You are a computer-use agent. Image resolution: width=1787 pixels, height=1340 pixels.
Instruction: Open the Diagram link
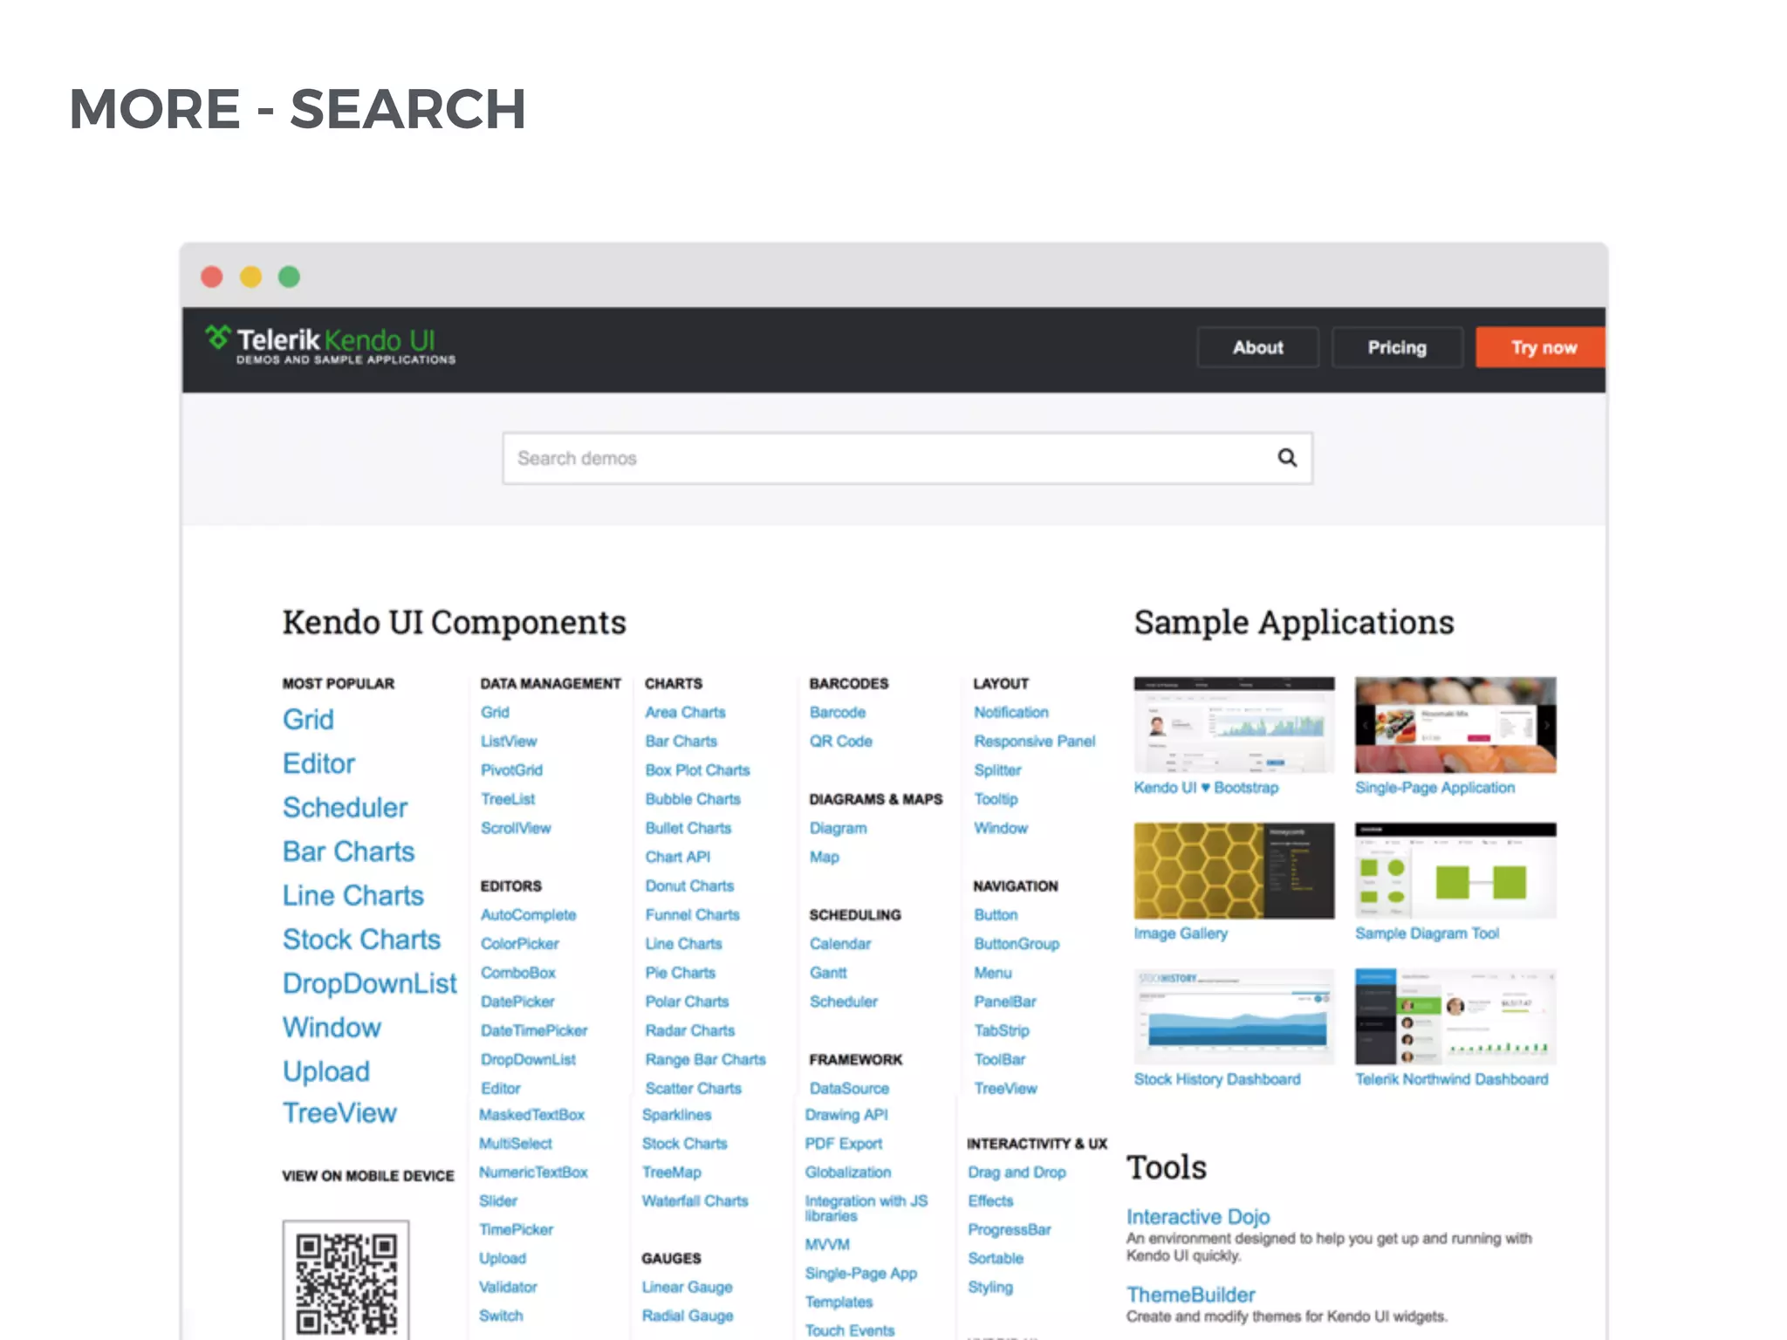(838, 827)
